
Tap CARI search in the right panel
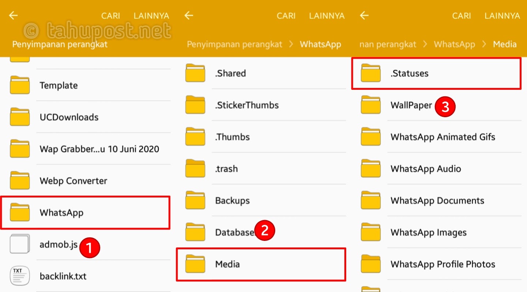point(461,16)
